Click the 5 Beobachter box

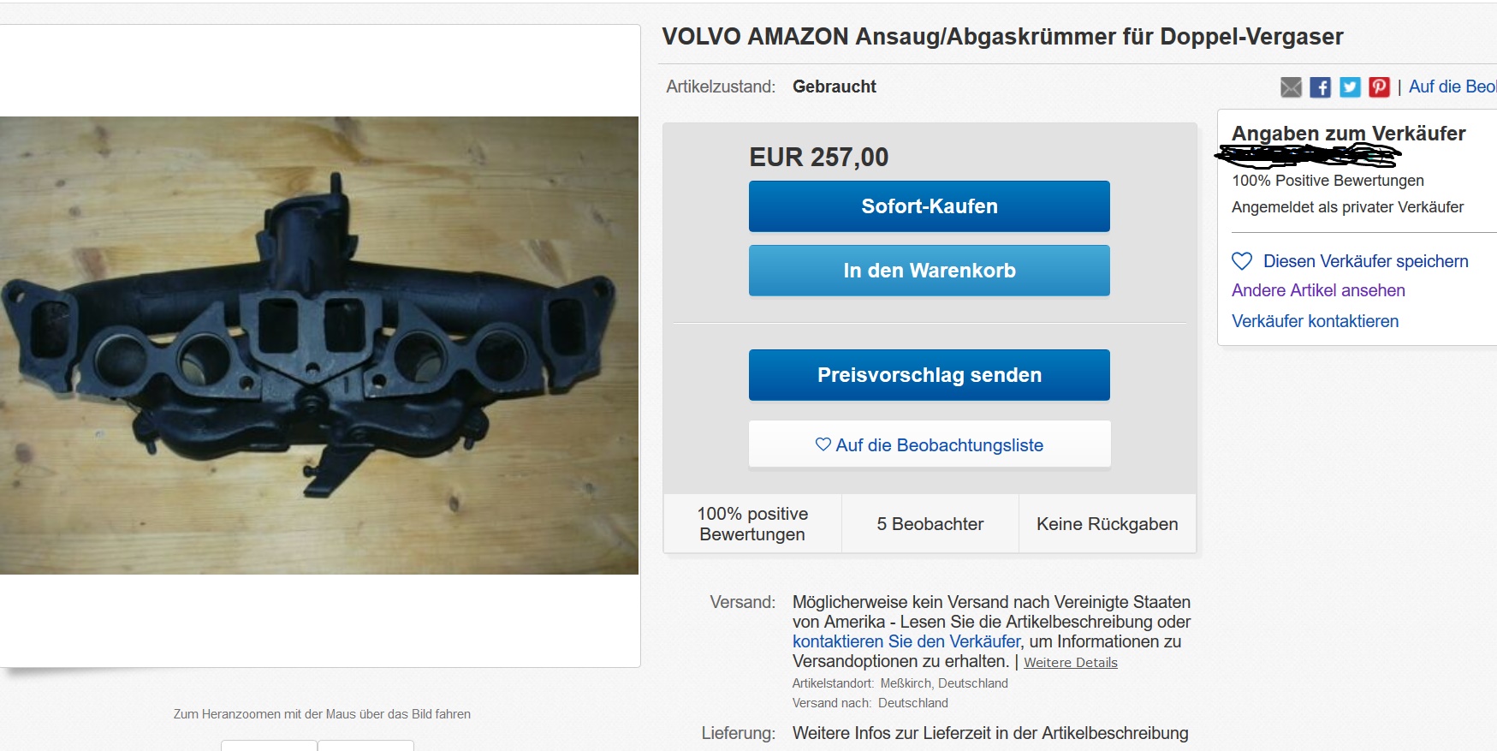[x=930, y=524]
